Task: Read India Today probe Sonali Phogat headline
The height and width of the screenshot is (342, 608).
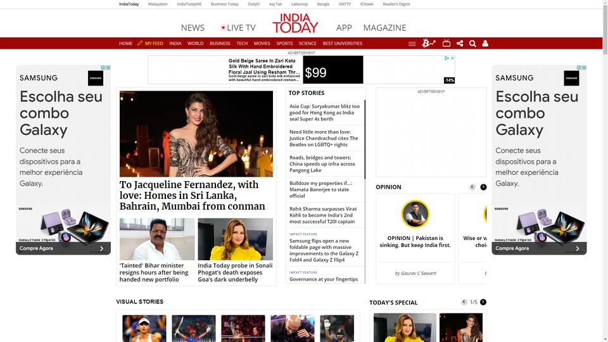Action: tap(235, 272)
